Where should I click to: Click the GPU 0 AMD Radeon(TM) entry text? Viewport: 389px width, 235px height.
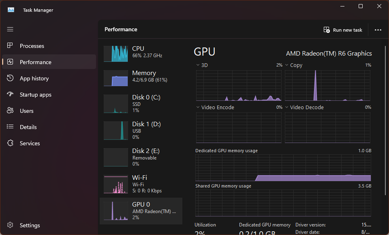click(x=154, y=211)
